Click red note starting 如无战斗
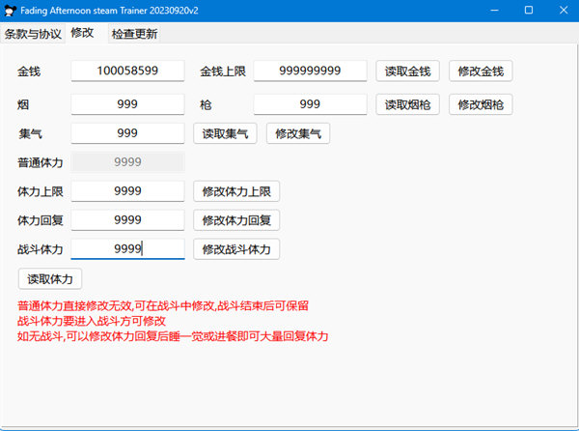 pos(173,336)
